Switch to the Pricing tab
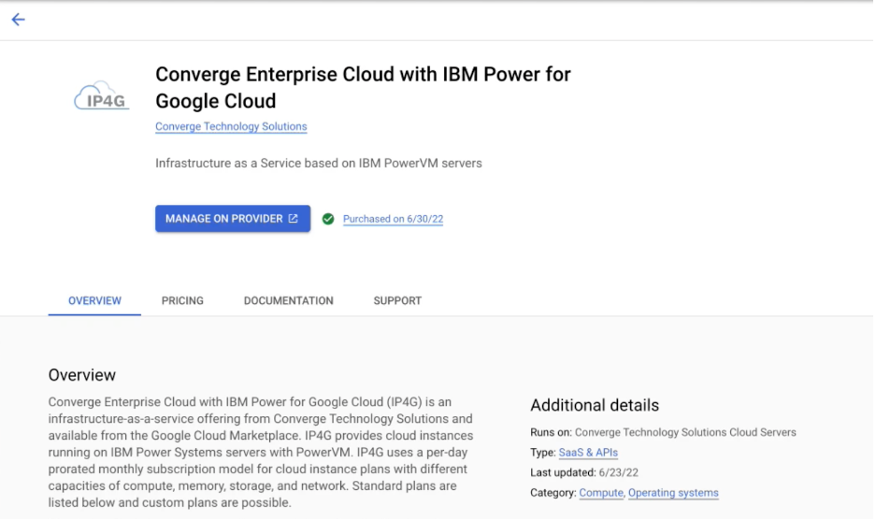This screenshot has width=876, height=521. click(182, 301)
